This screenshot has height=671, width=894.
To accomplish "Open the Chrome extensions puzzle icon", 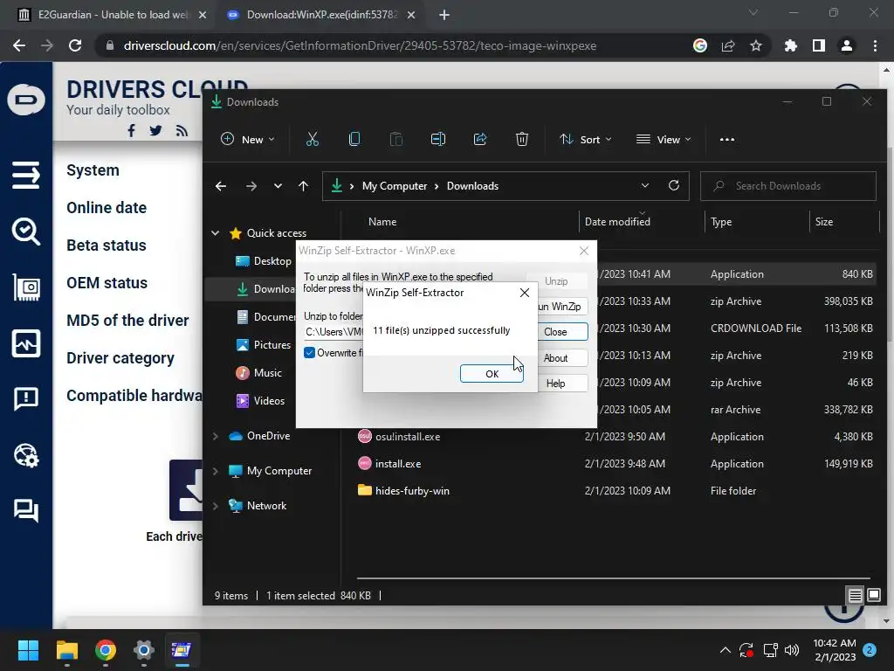I will click(x=790, y=45).
